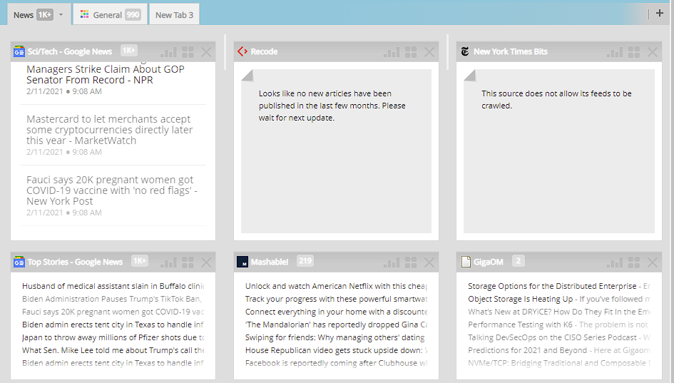Open 'Biden Administration Pauses Trump's TikTok Ban' story
Screen dimensions: 674x383
(112, 299)
